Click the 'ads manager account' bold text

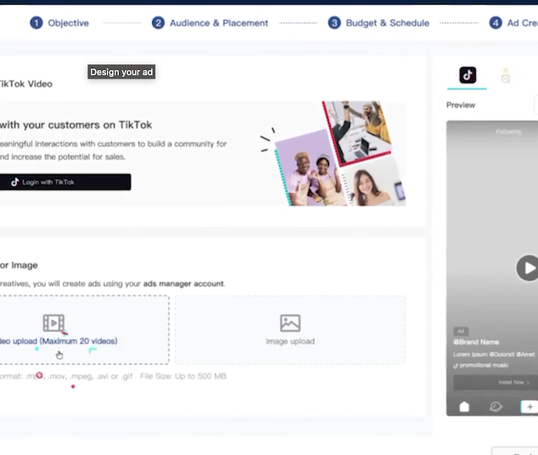point(184,284)
